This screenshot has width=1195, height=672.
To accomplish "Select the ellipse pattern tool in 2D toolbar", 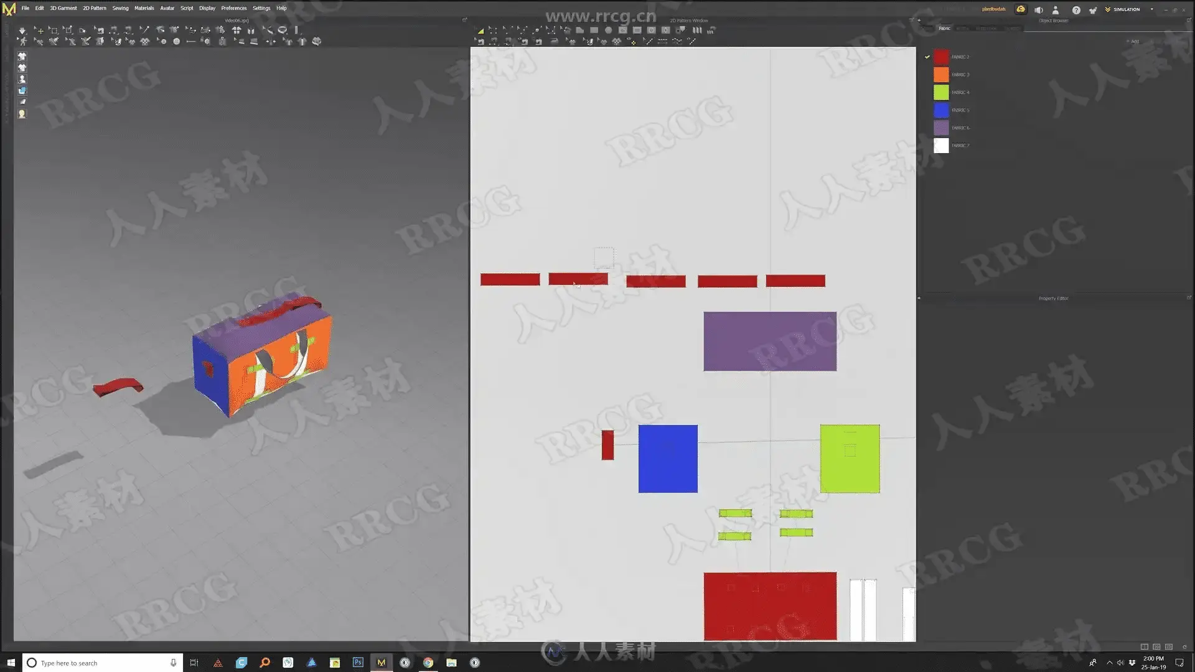I will (608, 30).
